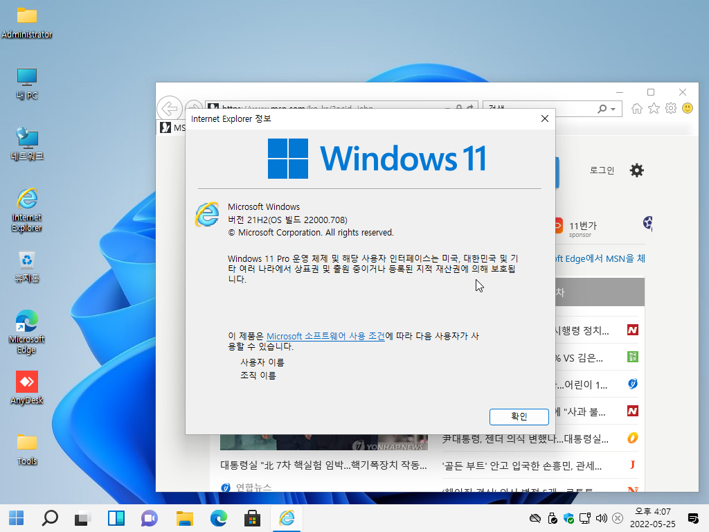Viewport: 709px width, 532px height.
Task: Open the 네트워크 desktop icon
Action: point(27,144)
